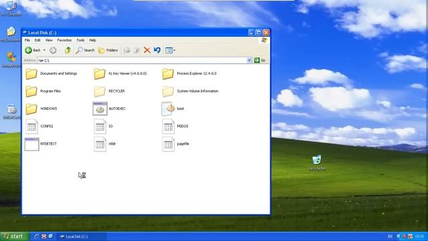The height and width of the screenshot is (241, 428).
Task: Open the Favorites menu
Action: click(64, 40)
